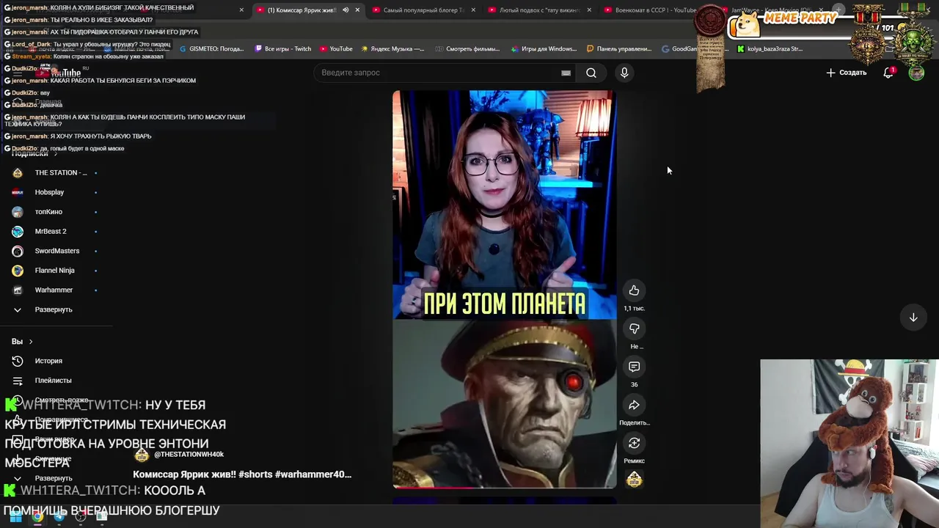Open kolya_baza3raza bookmark
The width and height of the screenshot is (939, 528).
click(770, 49)
